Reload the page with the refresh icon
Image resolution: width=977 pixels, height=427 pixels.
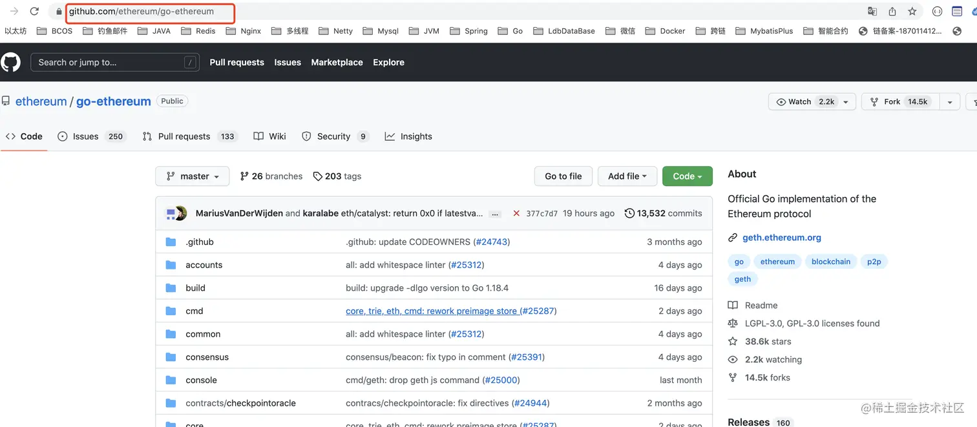(34, 12)
